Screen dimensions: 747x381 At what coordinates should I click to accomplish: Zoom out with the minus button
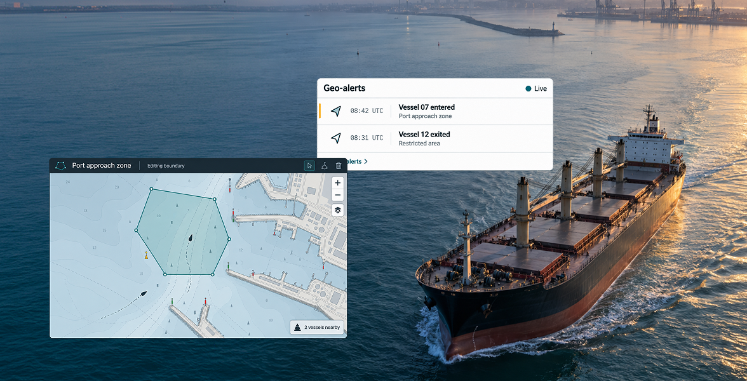tap(338, 195)
